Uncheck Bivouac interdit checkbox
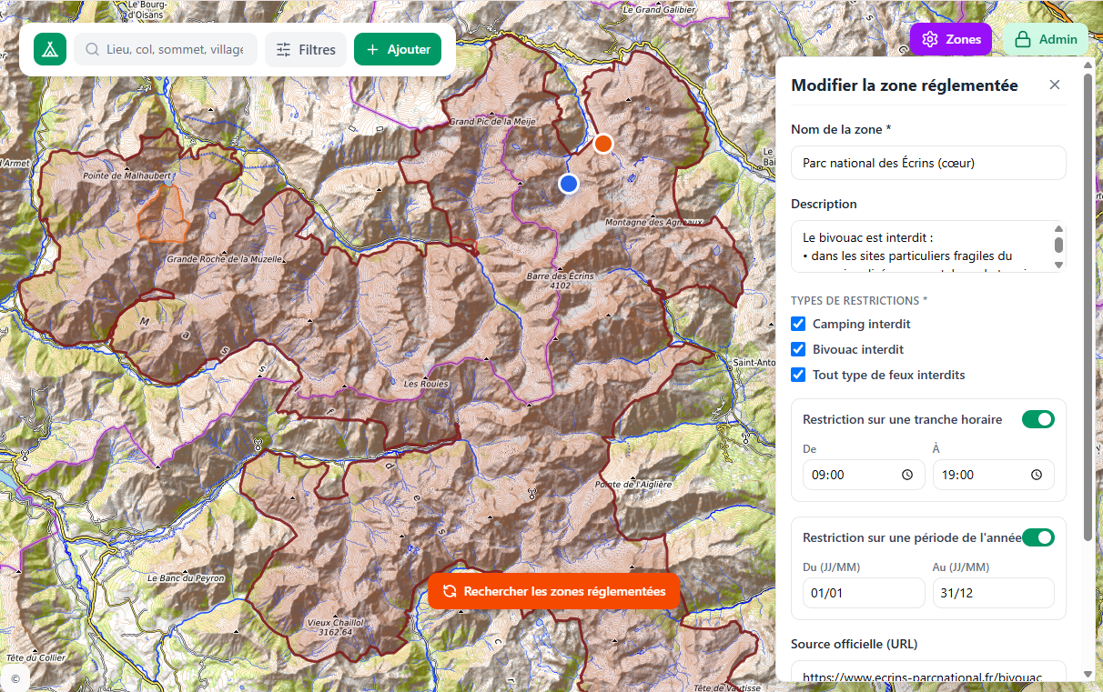The height and width of the screenshot is (692, 1103). [798, 349]
